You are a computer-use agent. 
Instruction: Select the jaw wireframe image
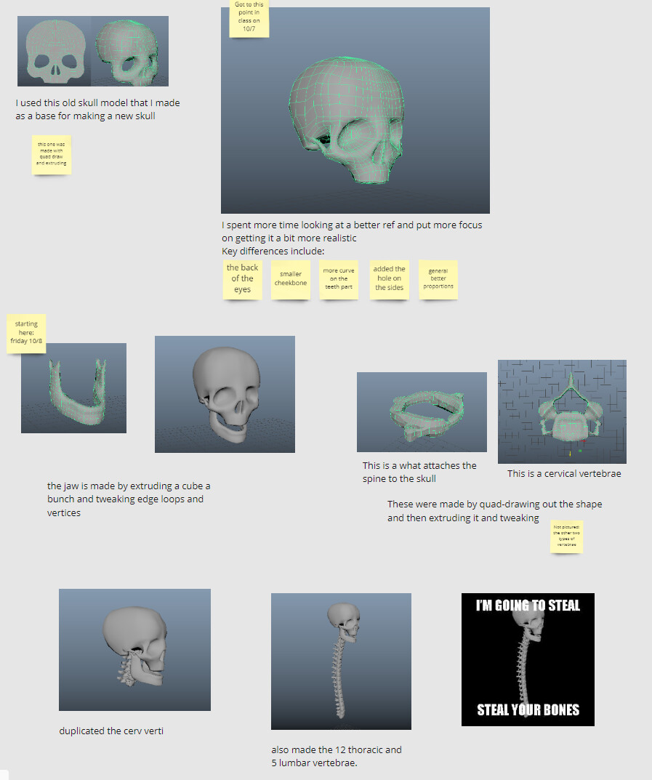point(73,390)
